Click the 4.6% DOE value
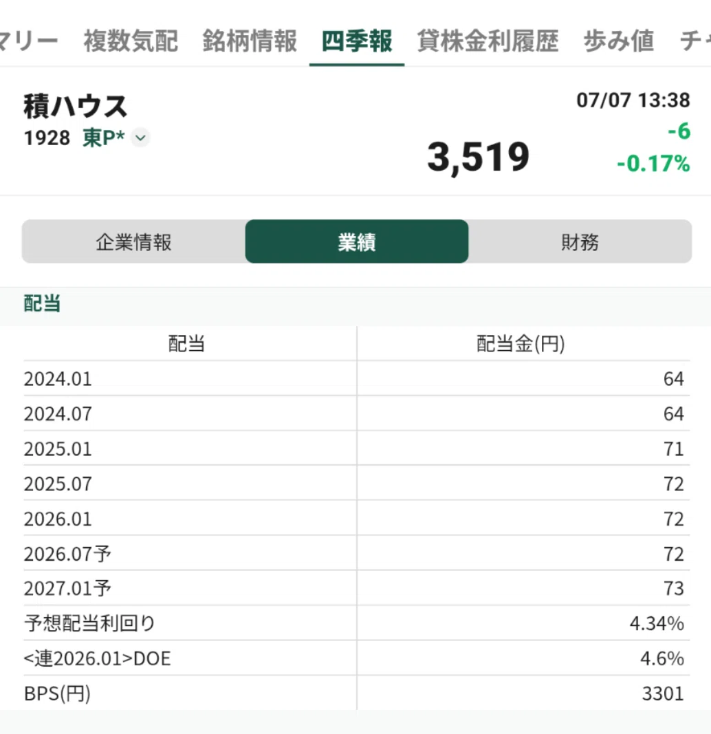Viewport: 711px width, 734px height. click(x=662, y=658)
